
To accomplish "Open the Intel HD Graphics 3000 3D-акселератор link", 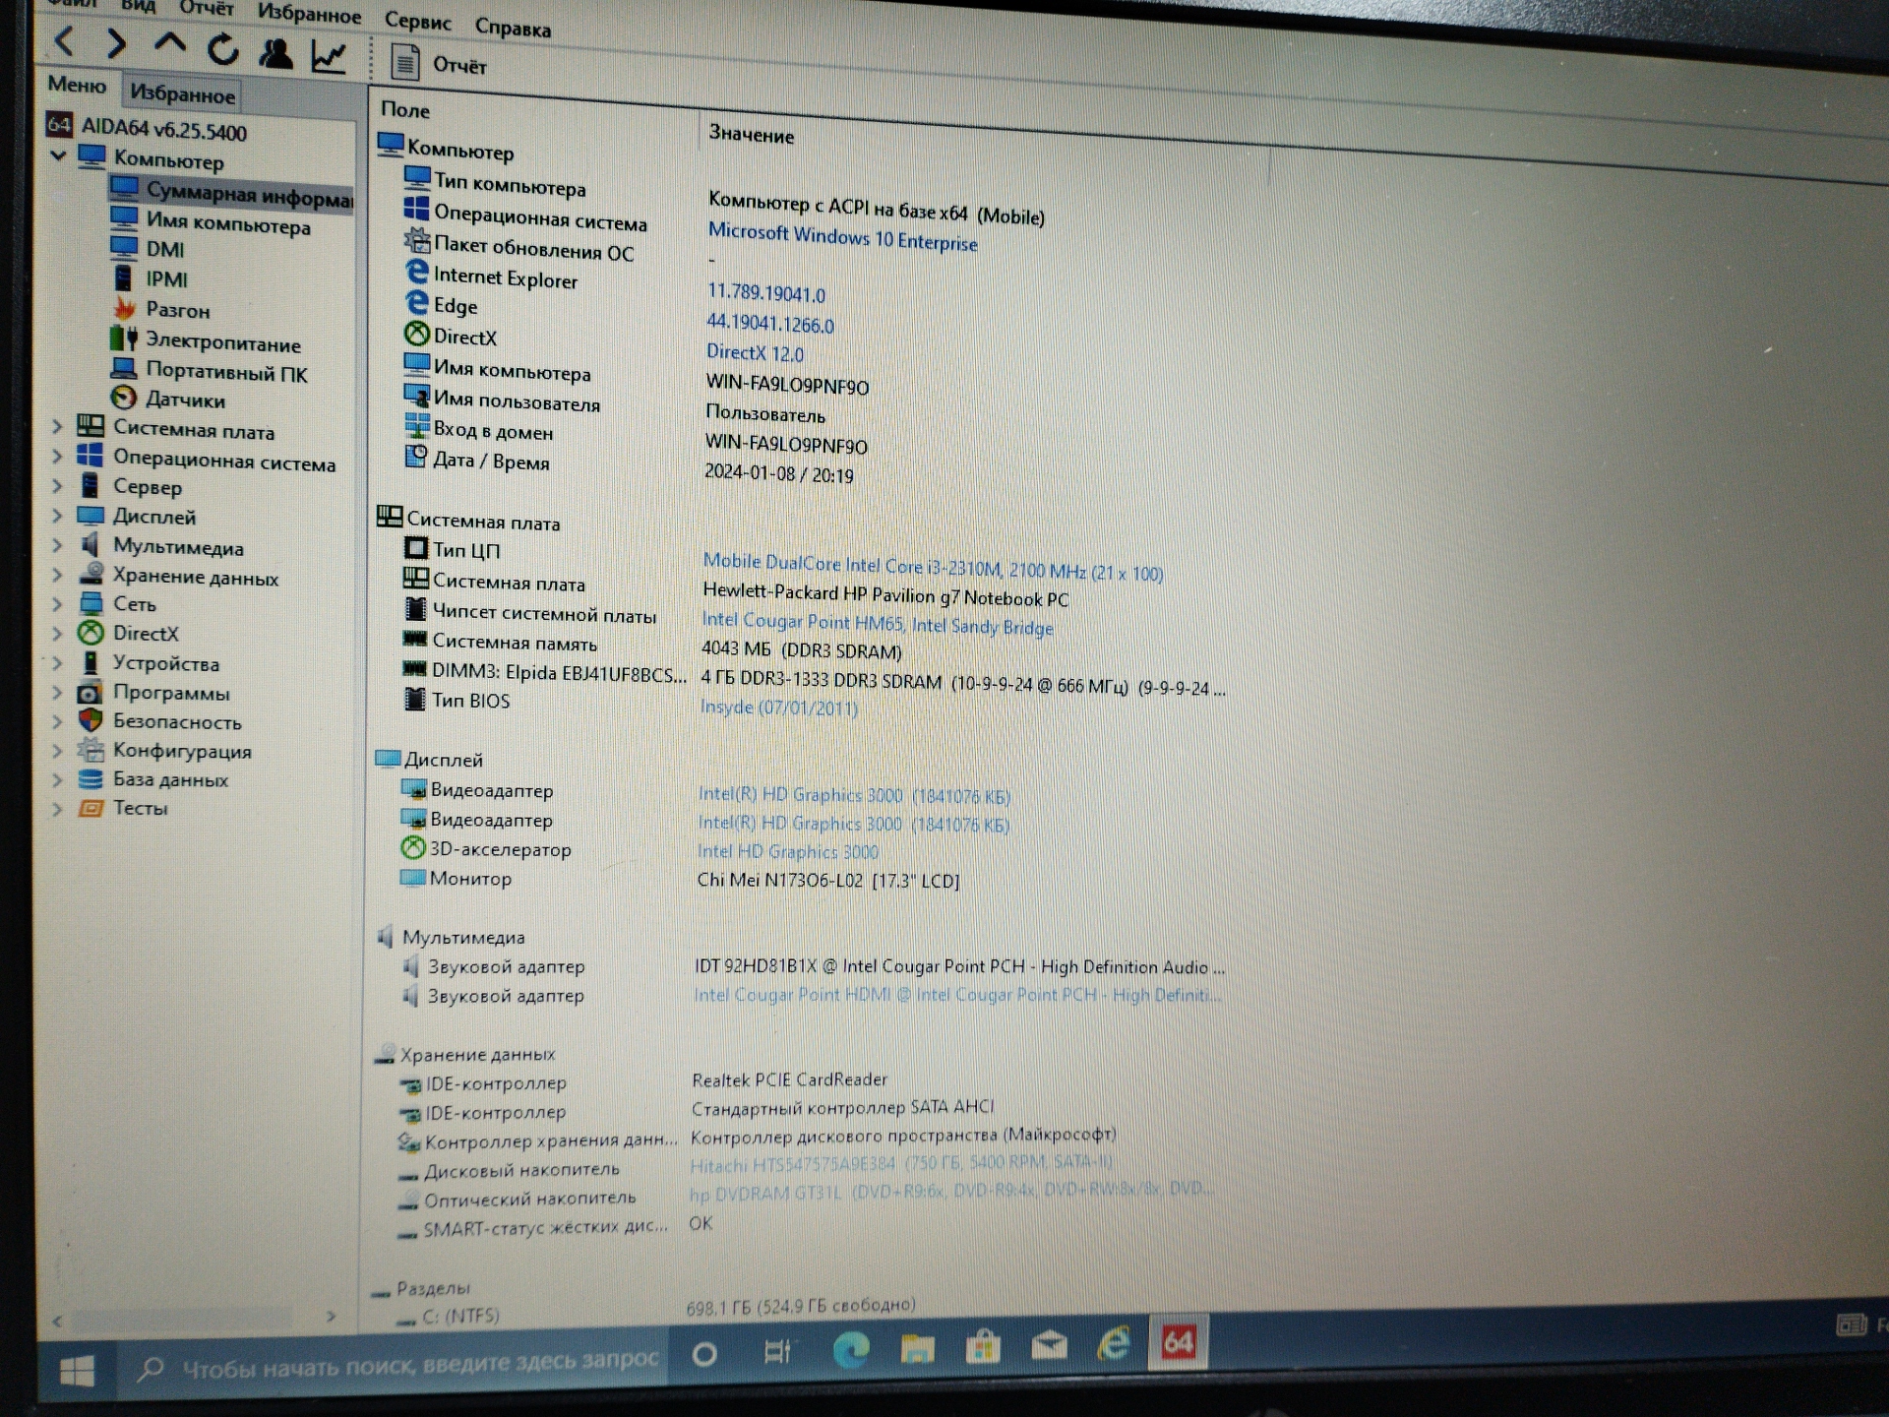I will (787, 851).
